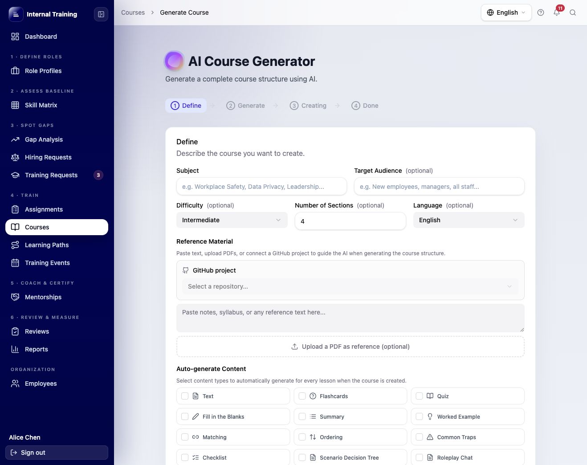This screenshot has height=465, width=587.
Task: Click the Learning Paths route icon
Action: (x=15, y=245)
